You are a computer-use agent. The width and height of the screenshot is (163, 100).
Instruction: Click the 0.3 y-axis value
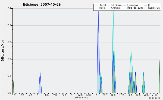click(x=9, y=25)
